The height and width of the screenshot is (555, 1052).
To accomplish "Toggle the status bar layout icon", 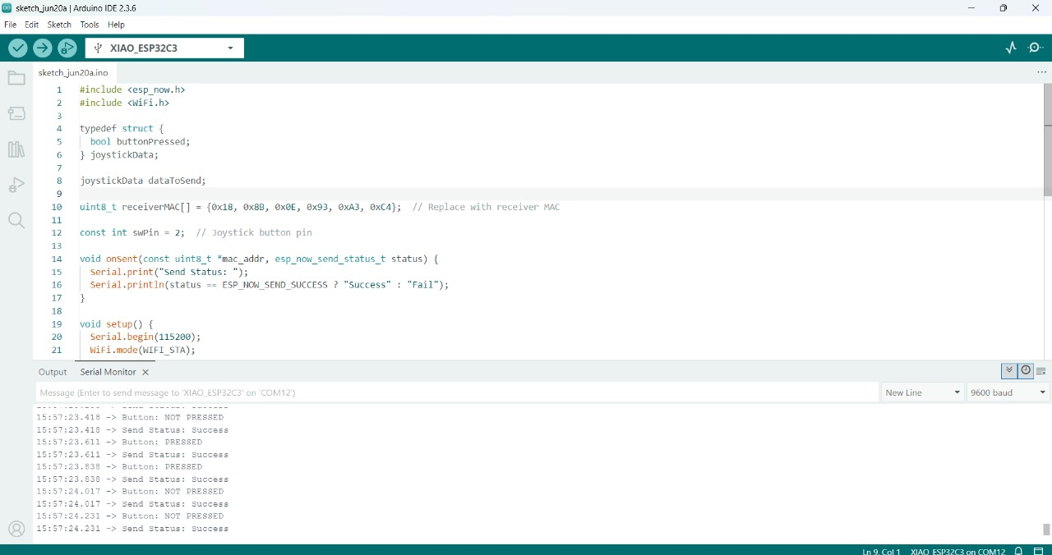I will tap(1040, 551).
